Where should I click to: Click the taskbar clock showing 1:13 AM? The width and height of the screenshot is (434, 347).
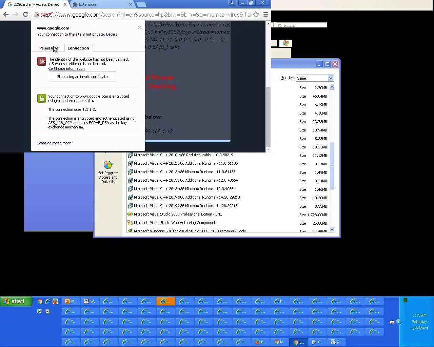coord(419,315)
